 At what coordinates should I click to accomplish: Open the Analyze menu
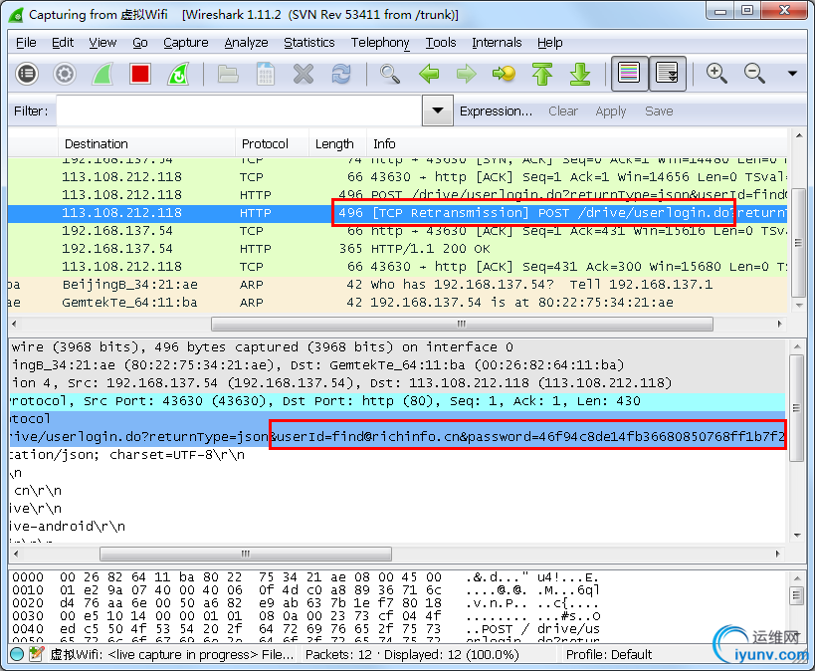point(246,43)
